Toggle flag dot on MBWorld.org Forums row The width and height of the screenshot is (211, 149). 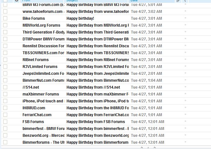click(186, 25)
